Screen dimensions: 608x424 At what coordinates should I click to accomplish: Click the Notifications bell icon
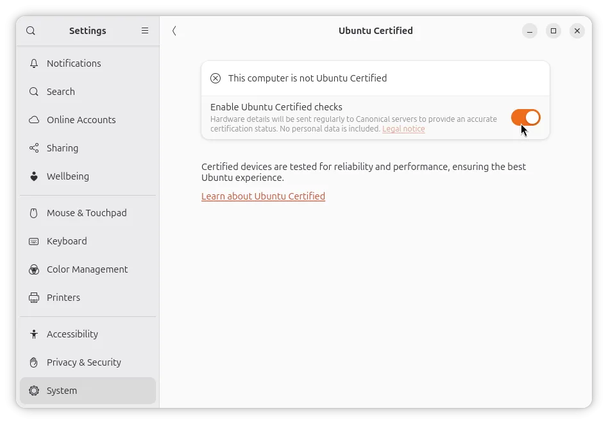tap(34, 64)
